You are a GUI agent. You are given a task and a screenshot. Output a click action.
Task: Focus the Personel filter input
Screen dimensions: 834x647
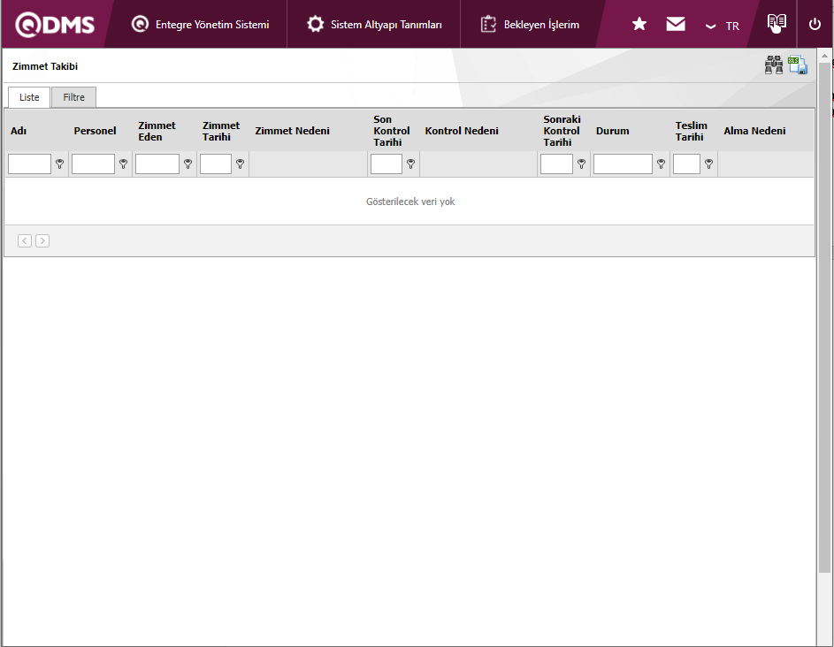click(93, 164)
